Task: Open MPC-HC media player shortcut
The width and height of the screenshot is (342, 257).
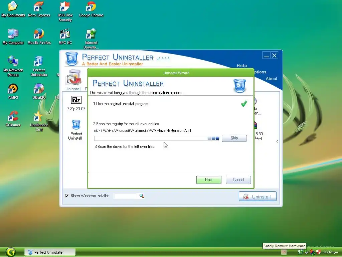Action: pyautogui.click(x=65, y=36)
